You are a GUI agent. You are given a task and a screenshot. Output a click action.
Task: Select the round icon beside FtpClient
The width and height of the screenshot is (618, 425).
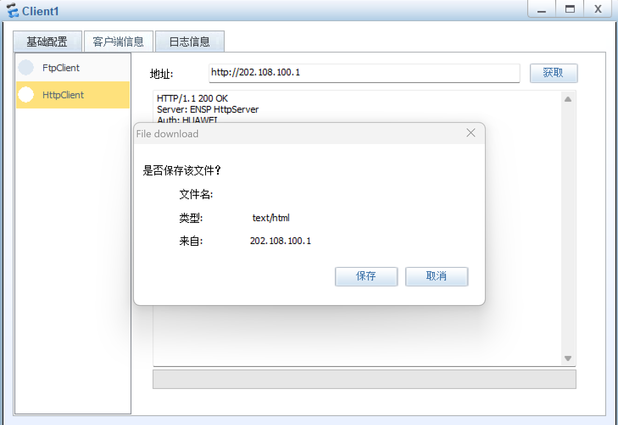pyautogui.click(x=26, y=68)
